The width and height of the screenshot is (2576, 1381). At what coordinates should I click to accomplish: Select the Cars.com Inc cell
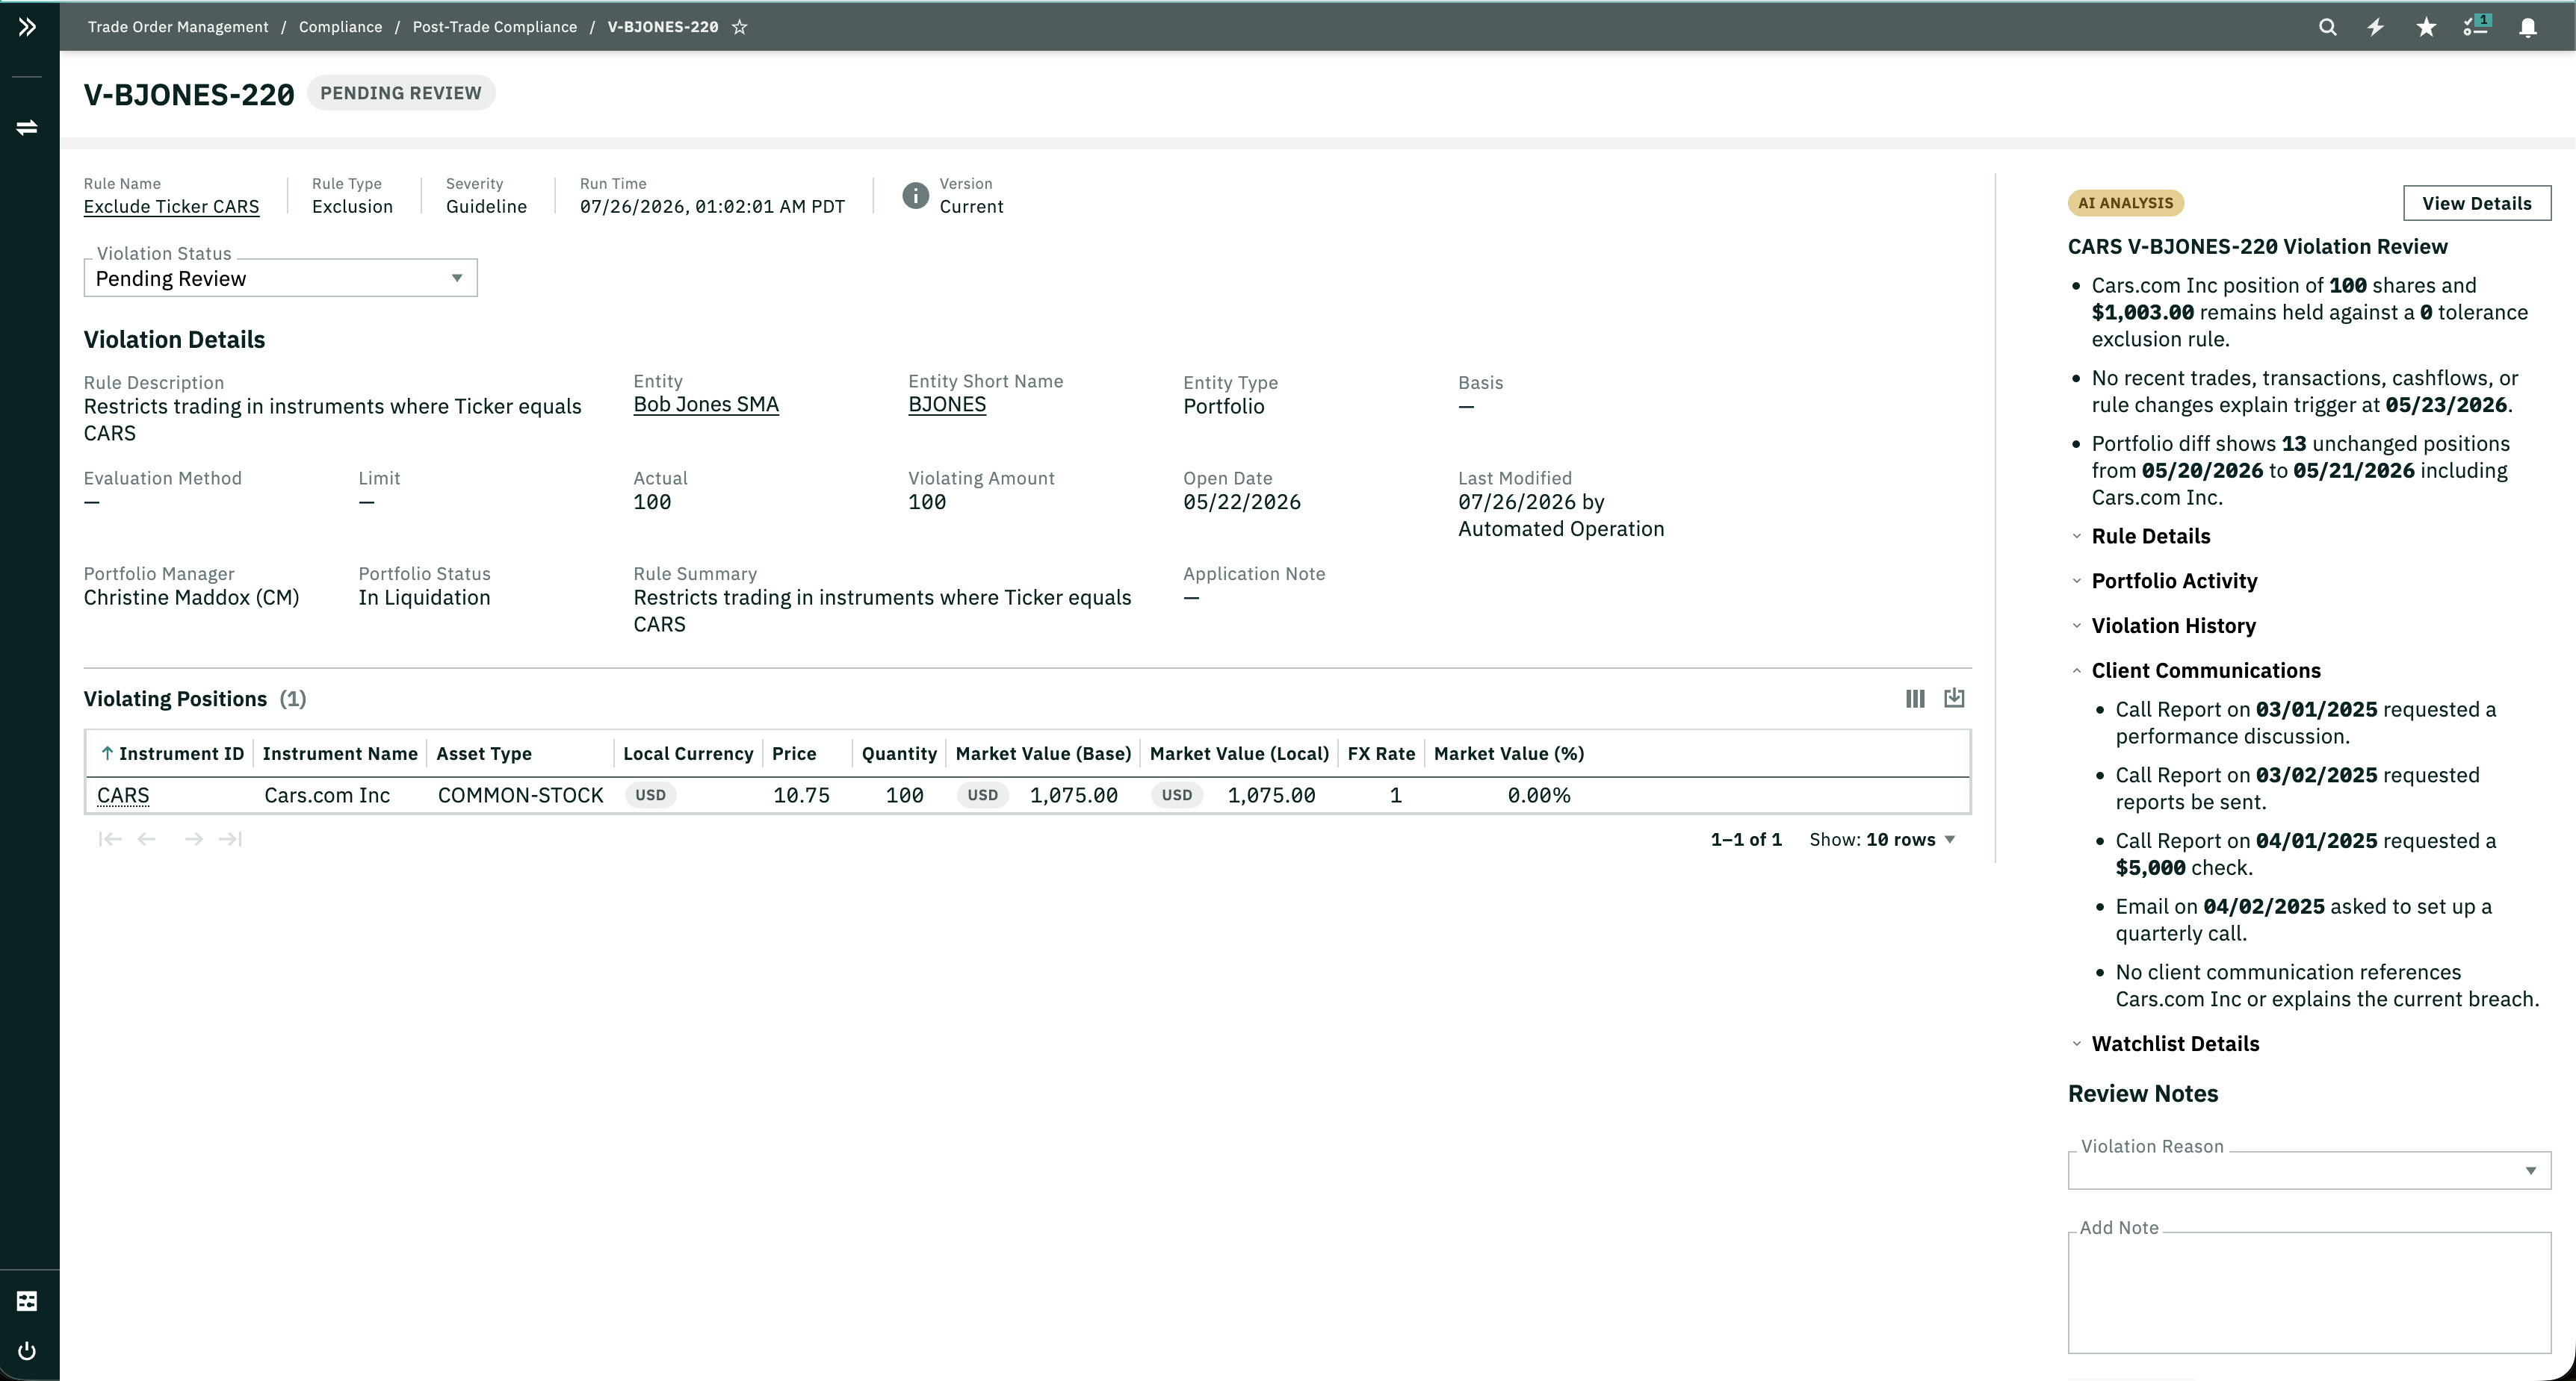(x=327, y=796)
